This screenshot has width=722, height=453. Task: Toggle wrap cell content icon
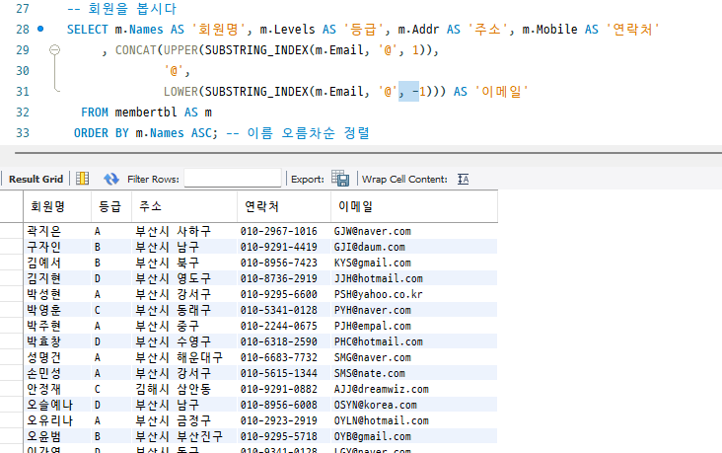[464, 180]
